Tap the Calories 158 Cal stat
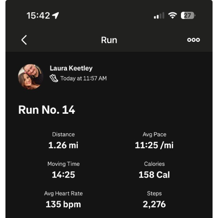218x218 pixels. pos(154,175)
